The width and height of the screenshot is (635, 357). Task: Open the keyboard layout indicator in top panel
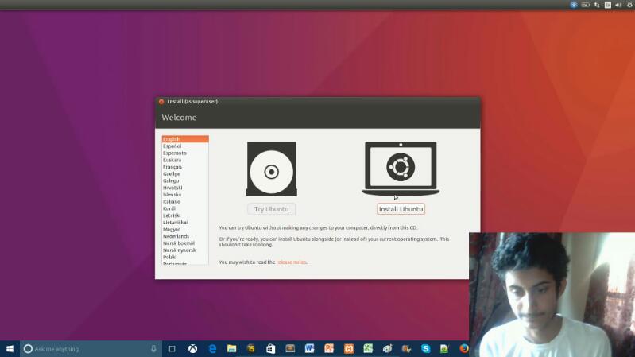608,5
